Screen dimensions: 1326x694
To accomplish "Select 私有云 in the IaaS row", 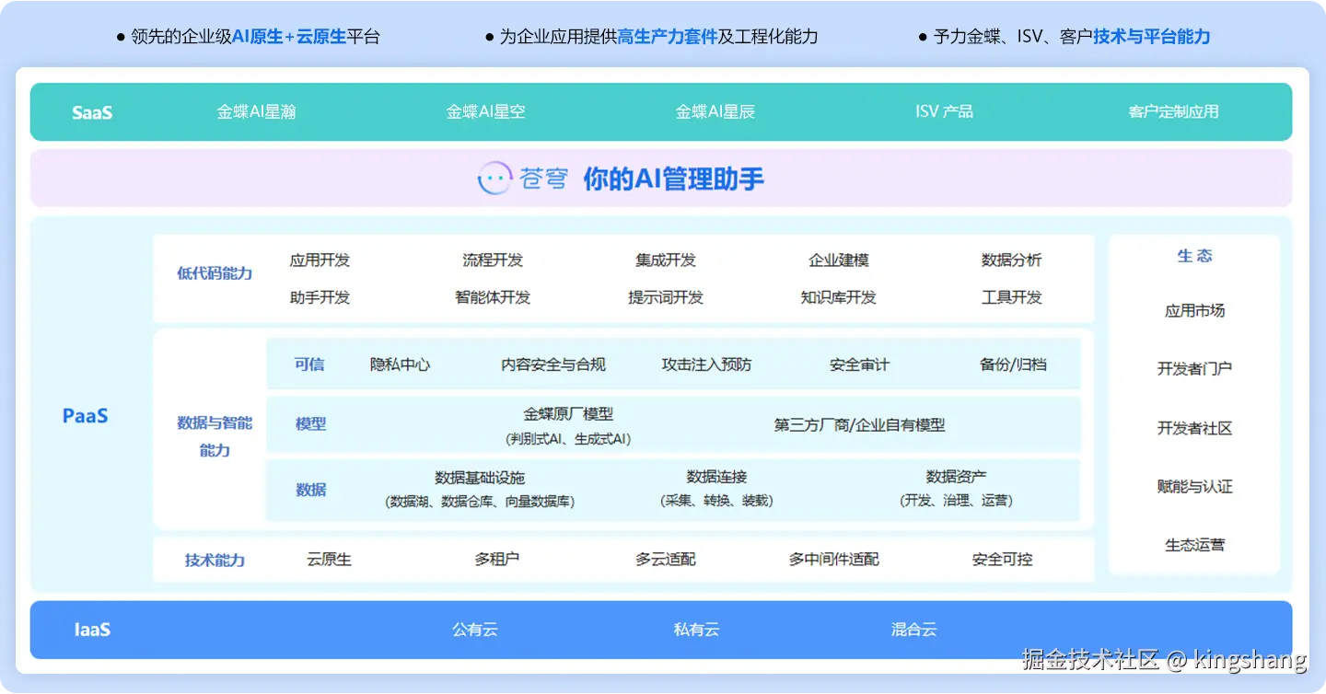I will (696, 630).
